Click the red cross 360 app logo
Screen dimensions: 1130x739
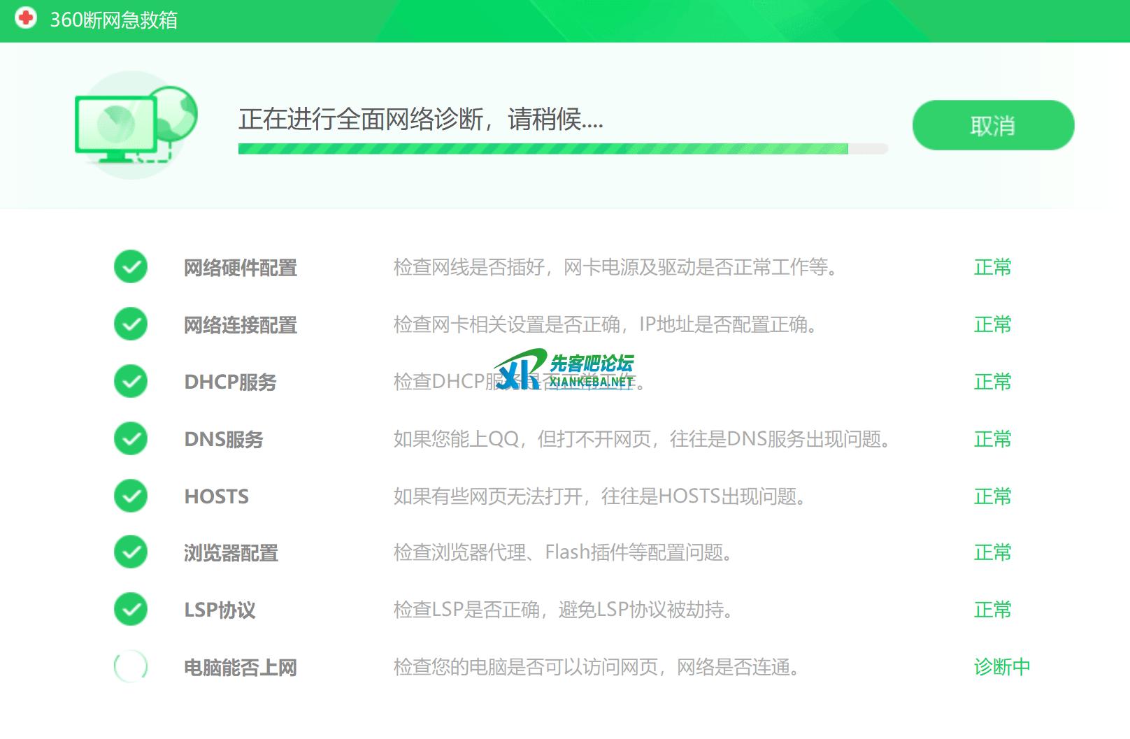pyautogui.click(x=26, y=19)
